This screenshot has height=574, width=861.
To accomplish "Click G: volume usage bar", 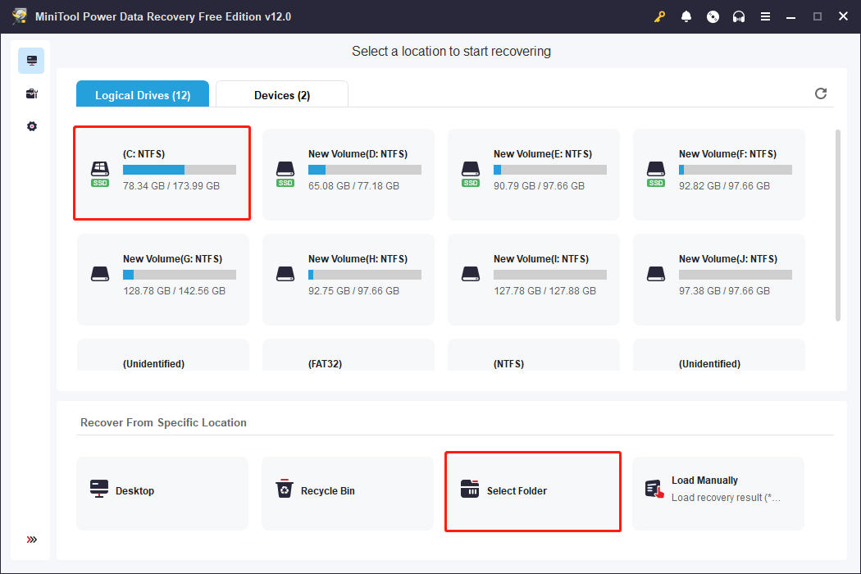I will 180,275.
